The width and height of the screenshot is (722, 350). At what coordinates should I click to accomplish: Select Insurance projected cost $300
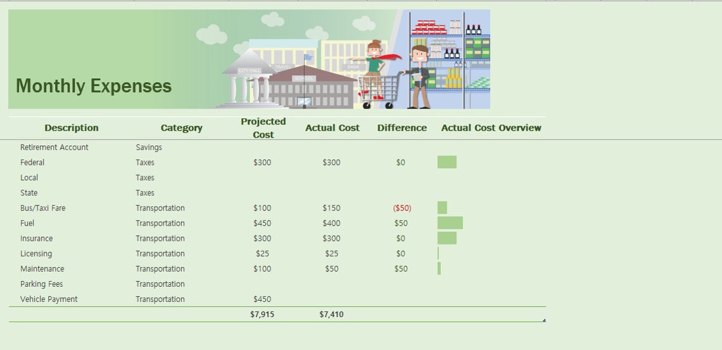(x=262, y=238)
